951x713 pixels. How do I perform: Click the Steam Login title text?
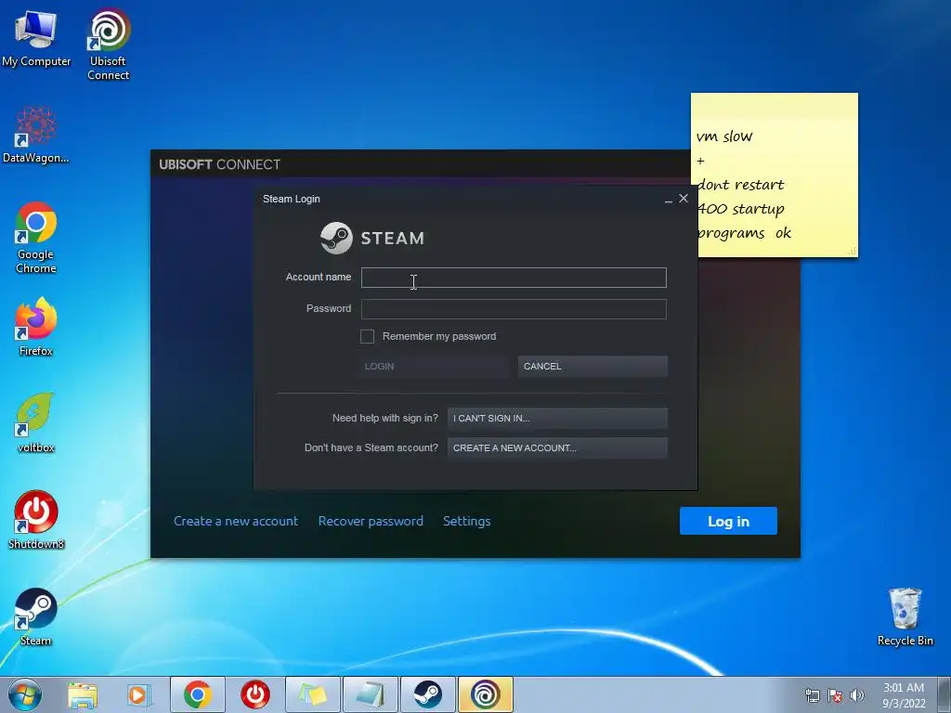(x=291, y=199)
